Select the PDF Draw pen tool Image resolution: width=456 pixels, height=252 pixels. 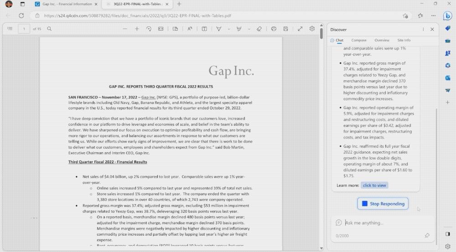(x=219, y=29)
